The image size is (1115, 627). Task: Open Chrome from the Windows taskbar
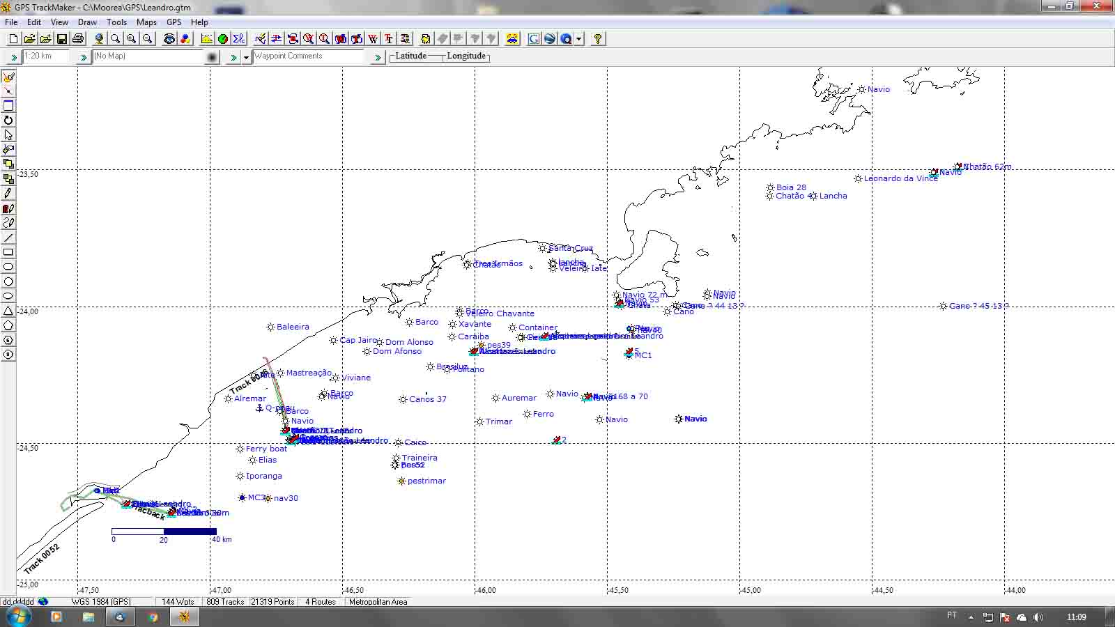153,617
